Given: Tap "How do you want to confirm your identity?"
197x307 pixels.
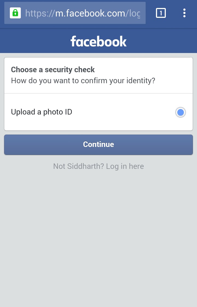Looking at the screenshot, I should point(83,81).
